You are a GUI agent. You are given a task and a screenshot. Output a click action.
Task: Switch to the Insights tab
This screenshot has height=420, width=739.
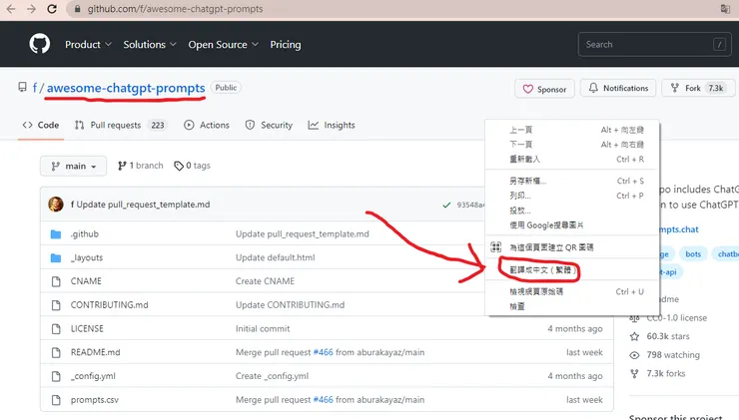pos(332,125)
